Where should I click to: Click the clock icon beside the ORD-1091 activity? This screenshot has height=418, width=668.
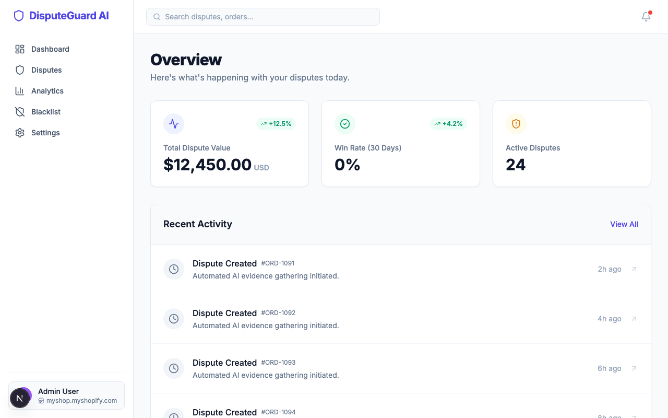(174, 269)
